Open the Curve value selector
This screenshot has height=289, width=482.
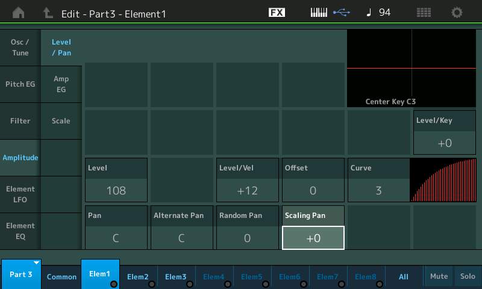tap(378, 191)
